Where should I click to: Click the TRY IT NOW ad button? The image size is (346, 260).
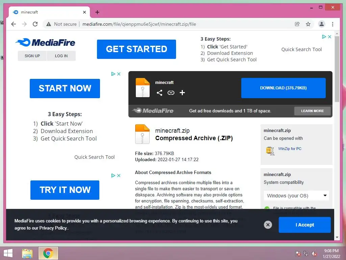(x=65, y=190)
